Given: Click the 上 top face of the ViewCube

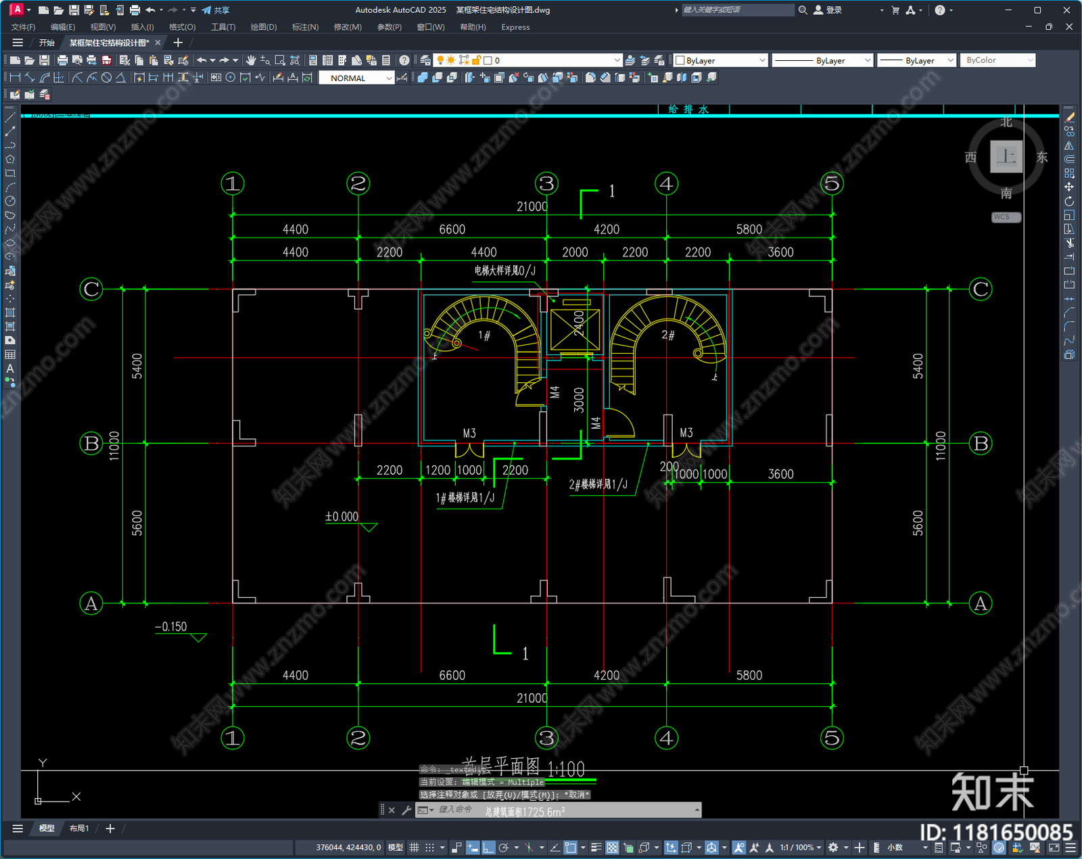Looking at the screenshot, I should click(x=1006, y=157).
